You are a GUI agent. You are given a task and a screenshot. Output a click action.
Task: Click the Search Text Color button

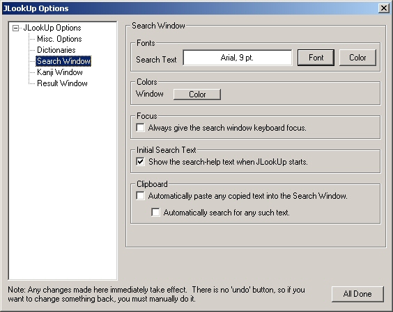click(x=357, y=58)
